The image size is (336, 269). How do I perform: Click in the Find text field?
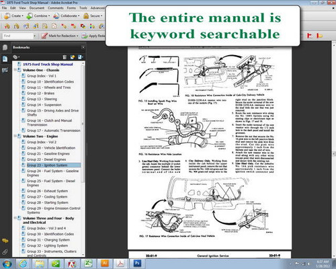coord(17,36)
